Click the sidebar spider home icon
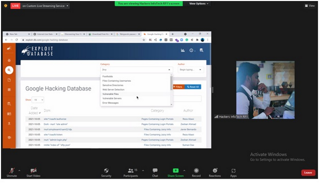The height and width of the screenshot is (190, 319). 9,48
